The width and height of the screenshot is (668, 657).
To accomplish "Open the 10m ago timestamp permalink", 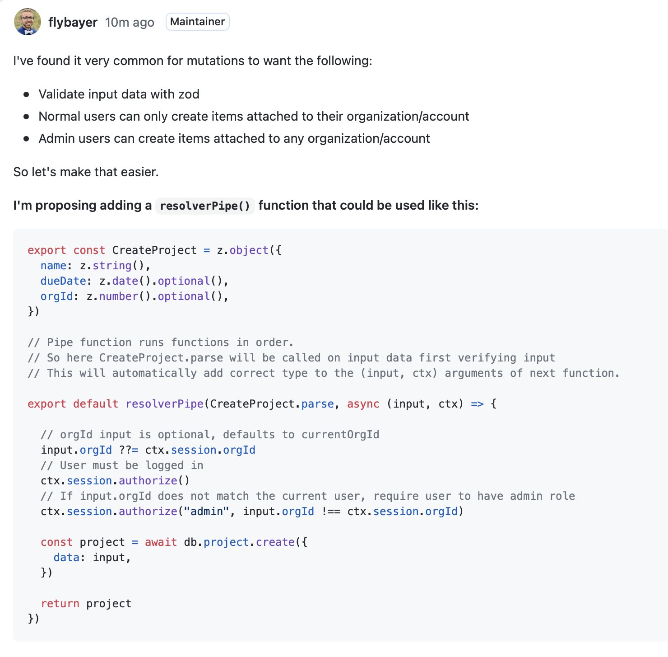I will (x=130, y=22).
